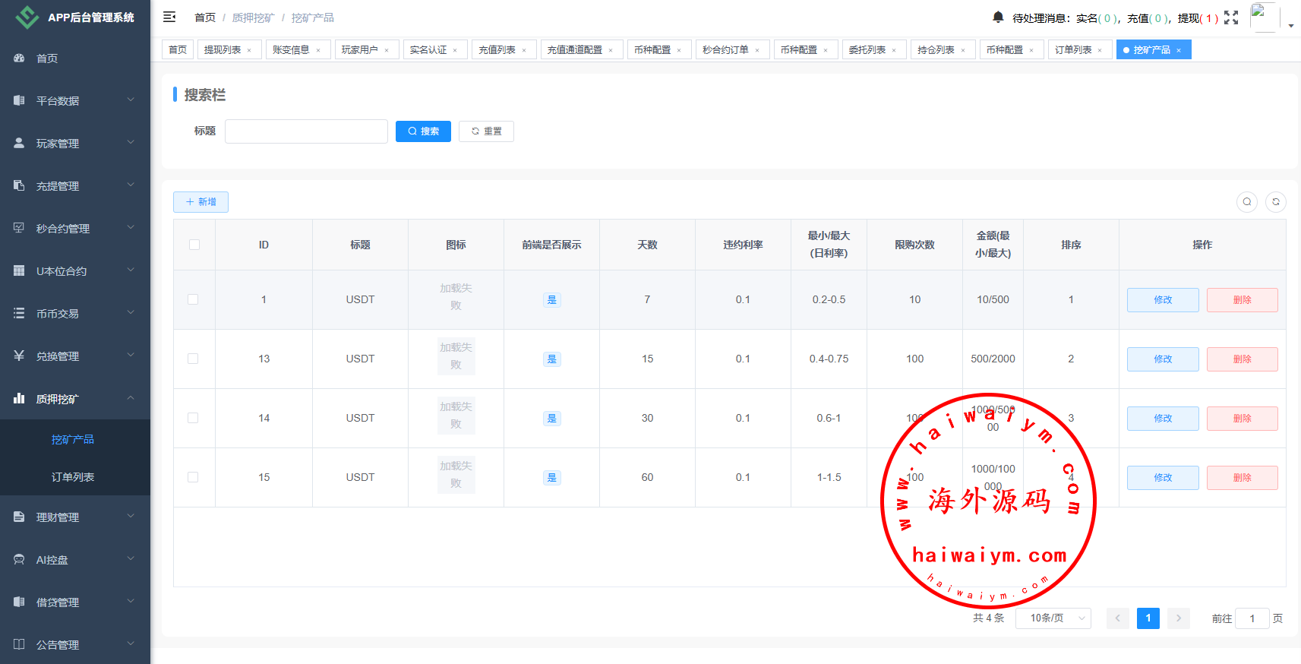Go to next page arrow in pagination
Screen dimensions: 1301x664
click(x=1178, y=618)
